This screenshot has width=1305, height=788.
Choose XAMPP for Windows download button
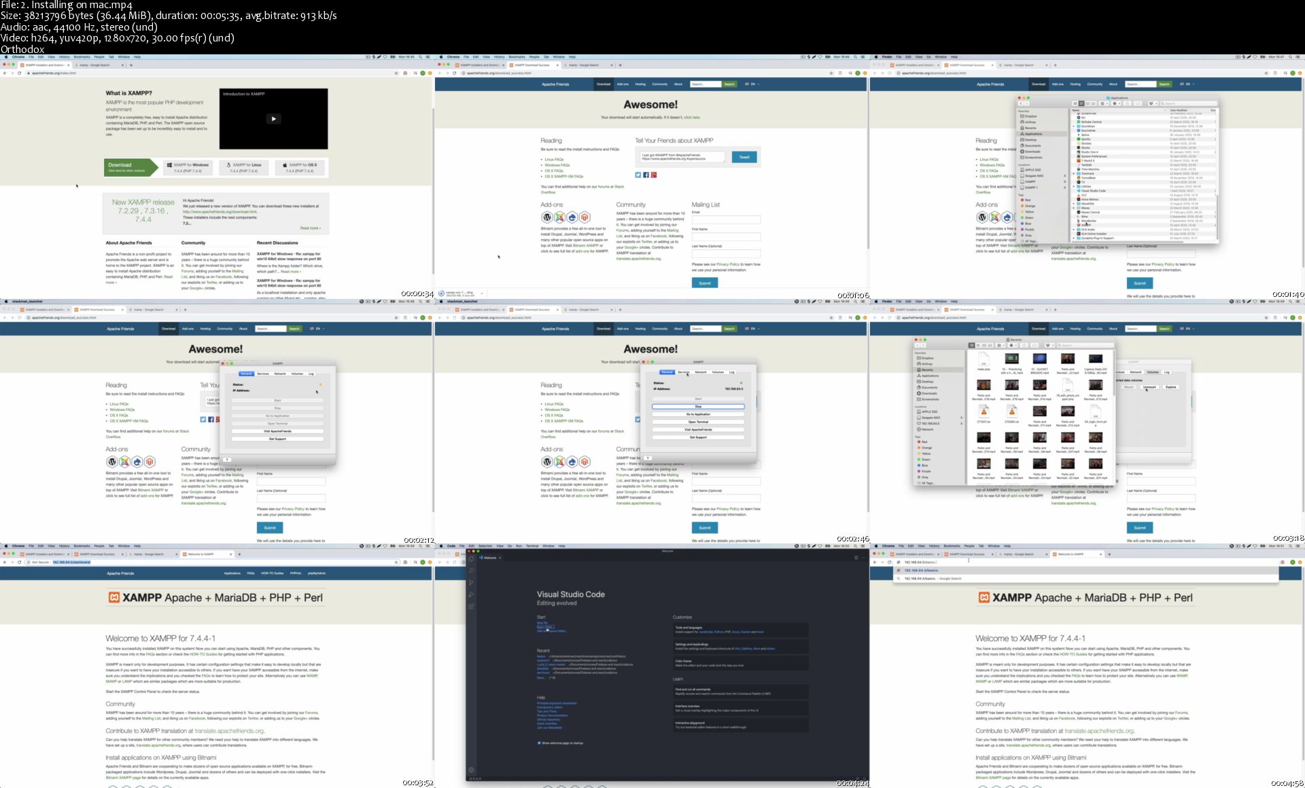coord(188,167)
